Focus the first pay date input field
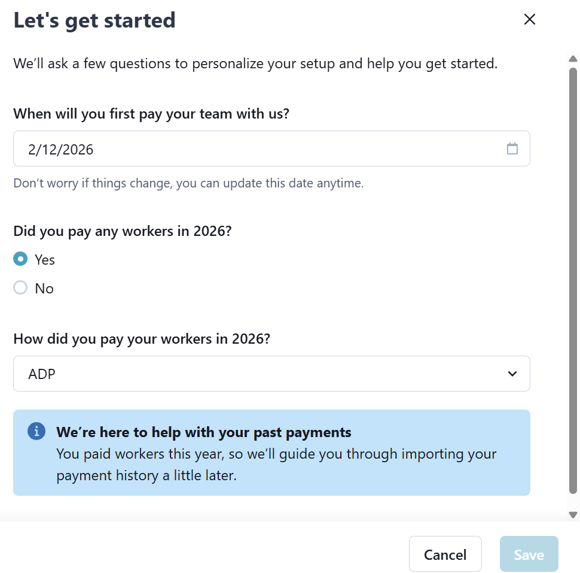580x573 pixels. tap(257, 148)
